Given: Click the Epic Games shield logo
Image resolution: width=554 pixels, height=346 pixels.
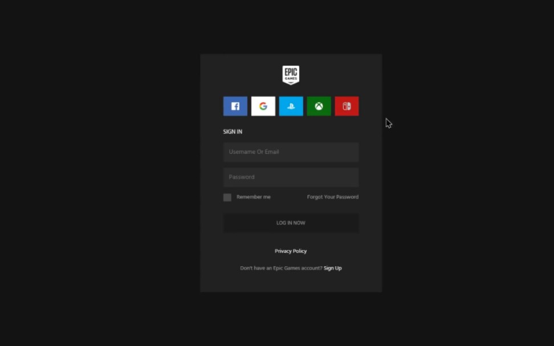Looking at the screenshot, I should coord(291,75).
